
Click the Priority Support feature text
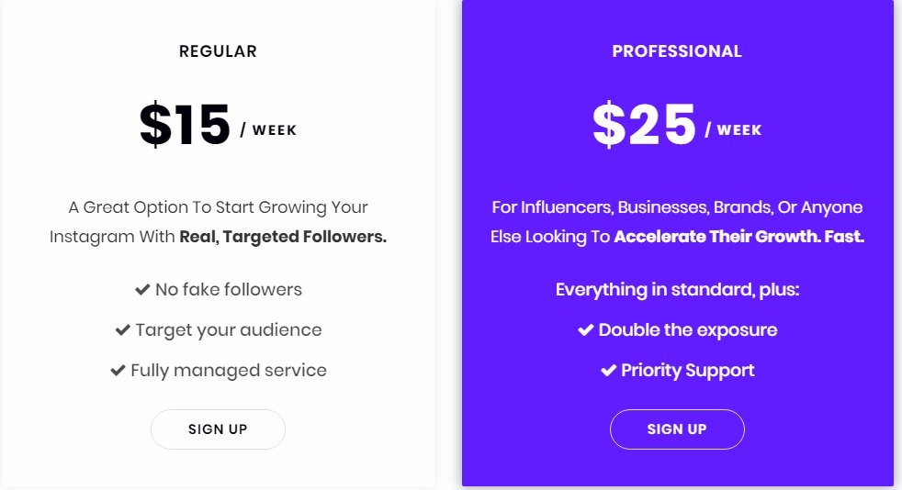(x=687, y=371)
